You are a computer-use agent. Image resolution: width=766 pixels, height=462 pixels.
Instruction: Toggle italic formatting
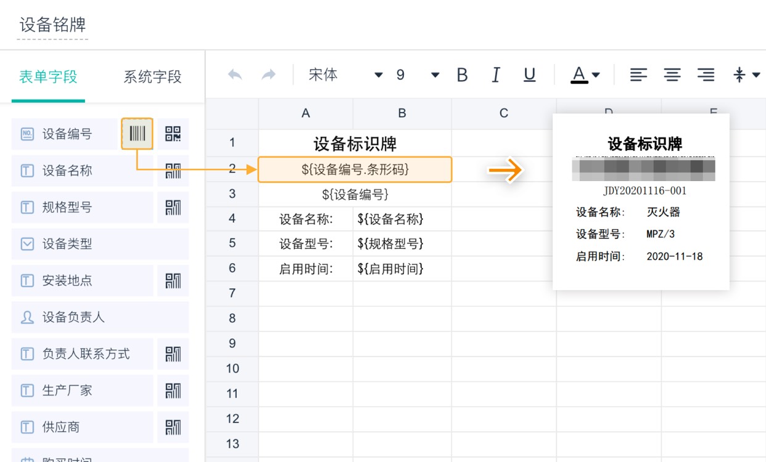495,74
